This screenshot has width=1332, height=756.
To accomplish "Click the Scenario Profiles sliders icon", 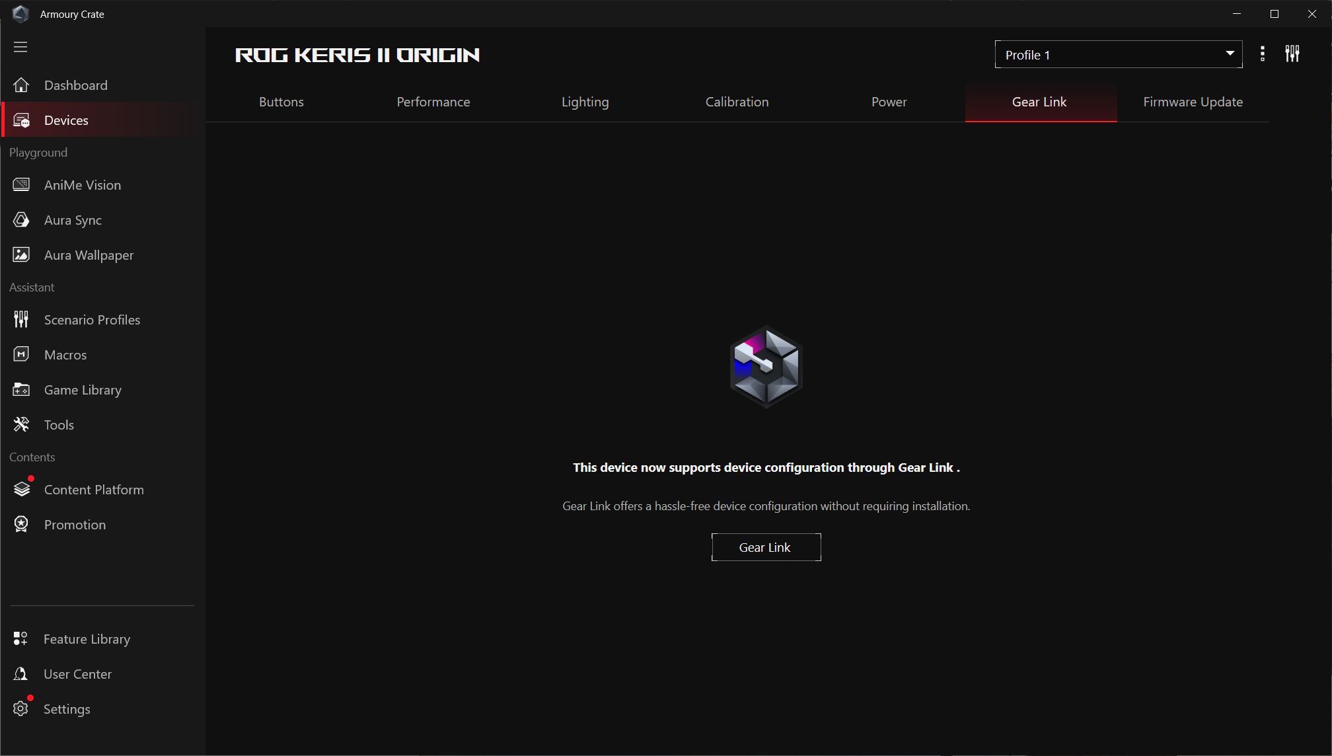I will click(x=21, y=320).
